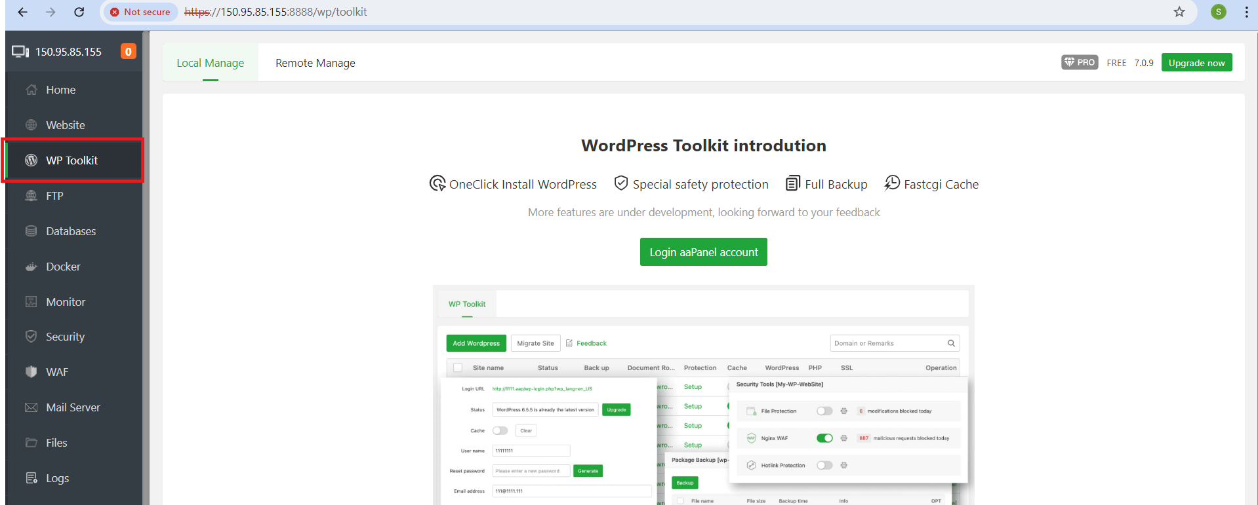Image resolution: width=1258 pixels, height=505 pixels.
Task: Select WP Toolkit sidebar entry
Action: [74, 160]
